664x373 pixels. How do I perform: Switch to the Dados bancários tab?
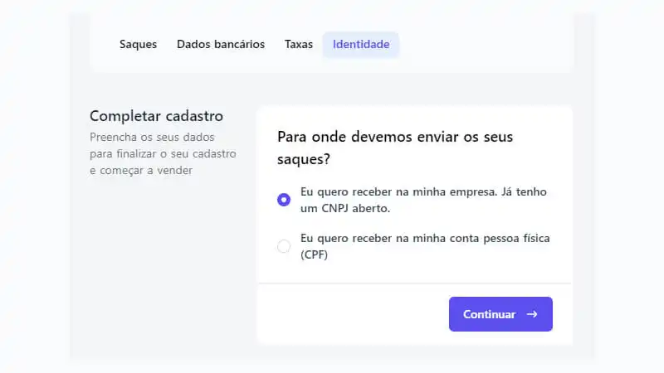pyautogui.click(x=221, y=45)
